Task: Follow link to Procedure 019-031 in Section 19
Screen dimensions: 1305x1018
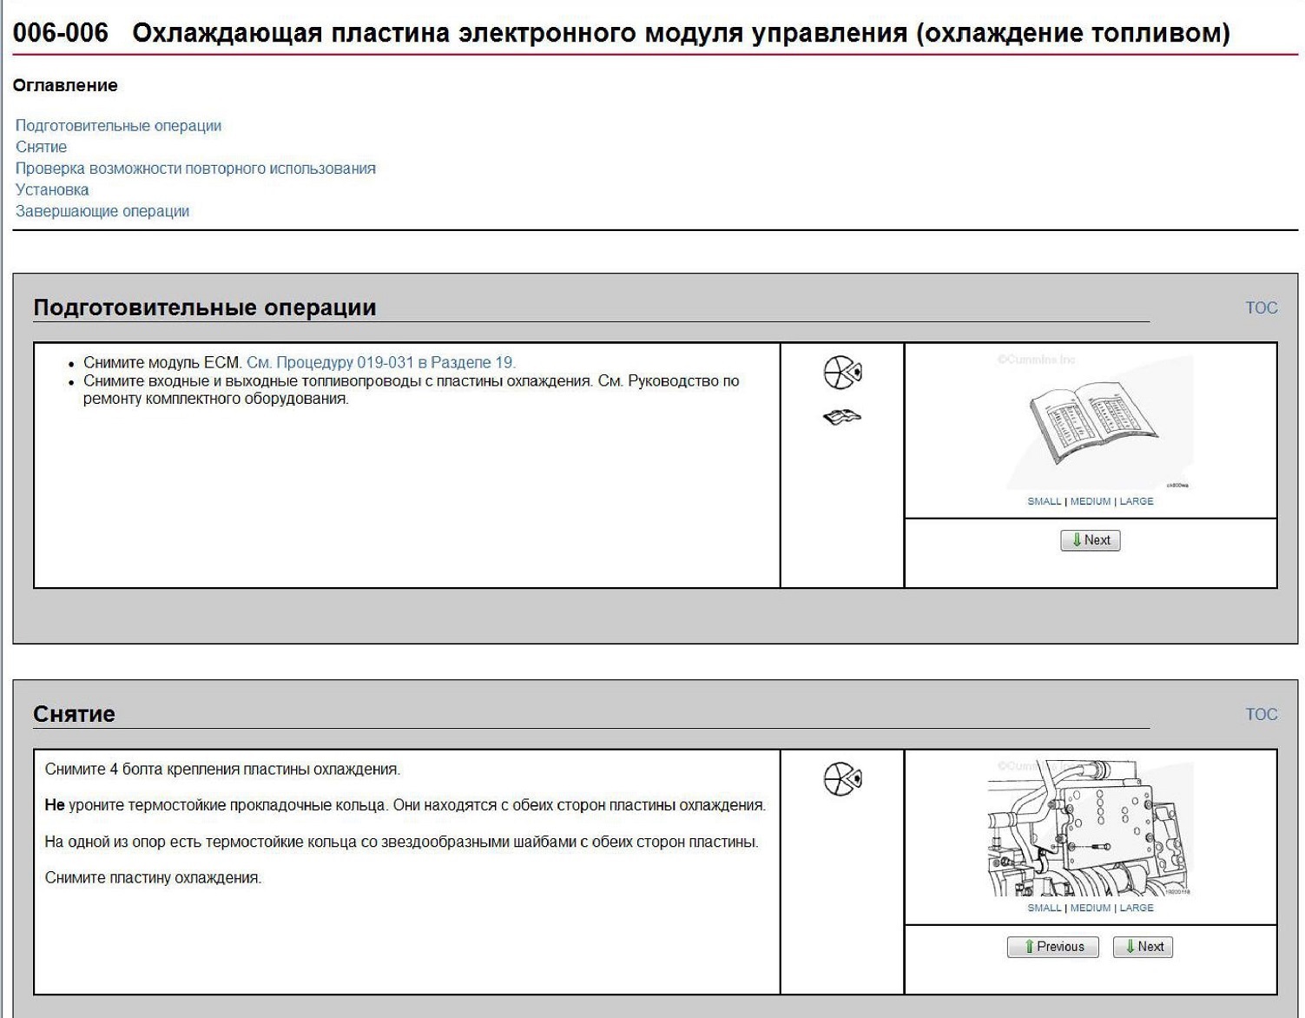Action: [381, 362]
